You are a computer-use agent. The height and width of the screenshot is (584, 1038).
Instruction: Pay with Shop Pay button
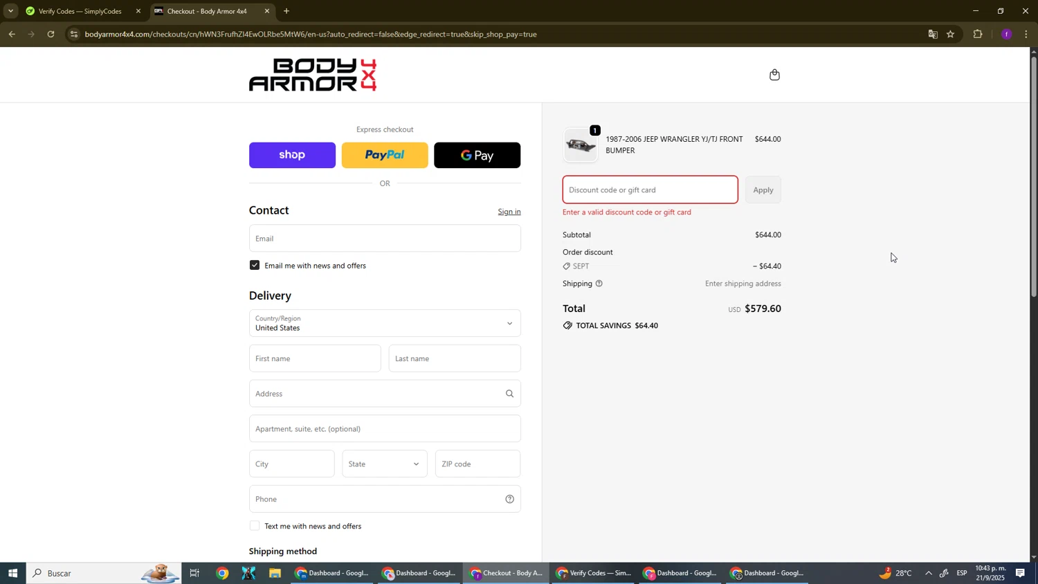[x=292, y=155]
